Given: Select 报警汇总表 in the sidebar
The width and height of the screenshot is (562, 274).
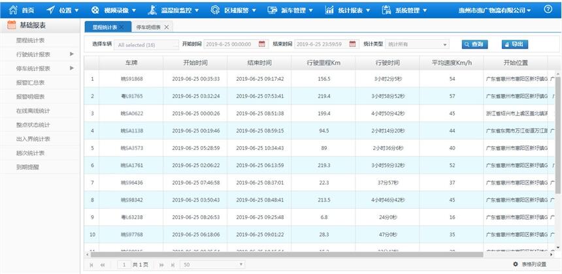Looking at the screenshot, I should [30, 82].
